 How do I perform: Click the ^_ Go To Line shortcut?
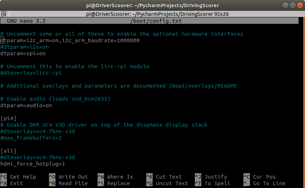point(265,183)
